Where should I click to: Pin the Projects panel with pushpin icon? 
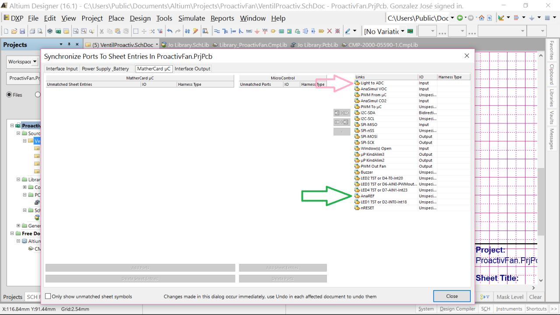coord(70,45)
